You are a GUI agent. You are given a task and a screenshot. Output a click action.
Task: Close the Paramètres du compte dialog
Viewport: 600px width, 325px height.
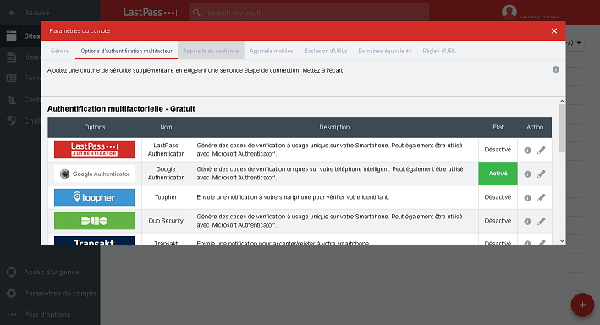tap(554, 31)
